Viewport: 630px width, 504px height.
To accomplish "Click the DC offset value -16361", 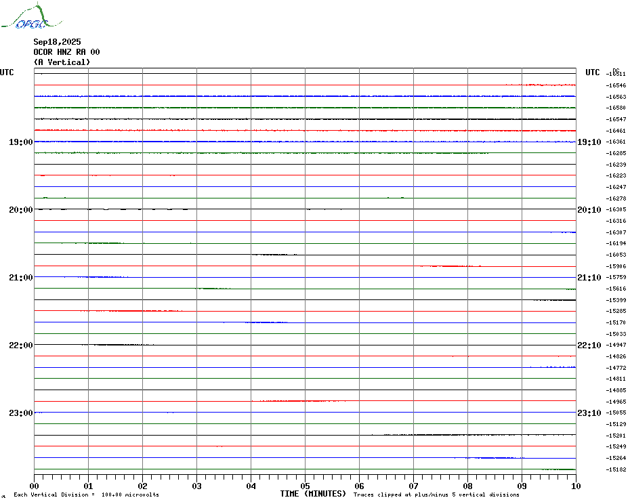I will click(616, 142).
